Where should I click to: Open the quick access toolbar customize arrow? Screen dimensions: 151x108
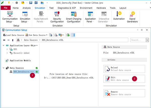coord(47,3)
